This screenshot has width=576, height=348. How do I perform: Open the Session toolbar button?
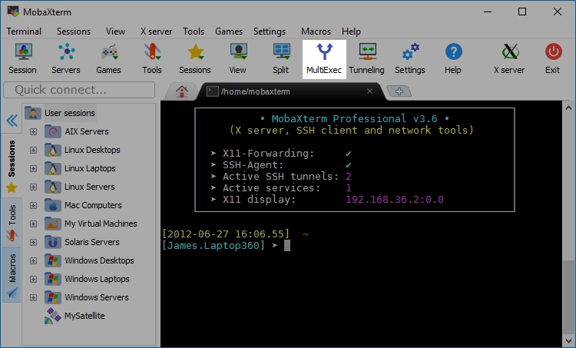pos(23,59)
